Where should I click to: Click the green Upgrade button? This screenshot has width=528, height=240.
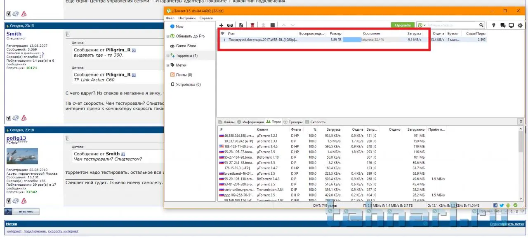(403, 25)
